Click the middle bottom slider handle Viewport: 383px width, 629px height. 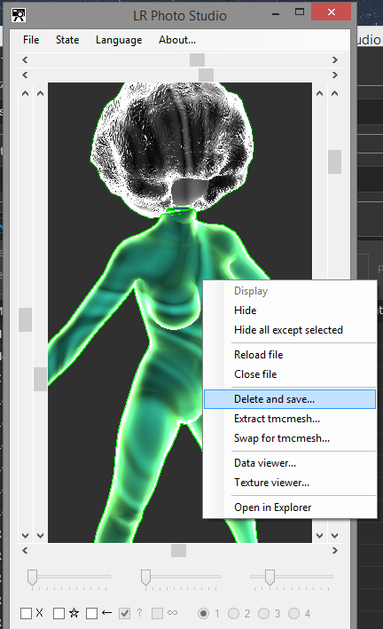145,578
